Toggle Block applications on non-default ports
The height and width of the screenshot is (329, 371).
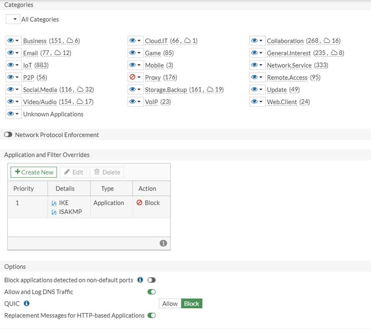tap(151, 280)
